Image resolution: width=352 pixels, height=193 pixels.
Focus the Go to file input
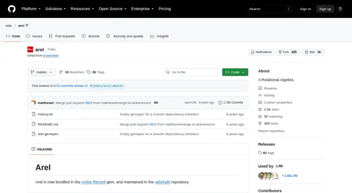[x=192, y=72]
